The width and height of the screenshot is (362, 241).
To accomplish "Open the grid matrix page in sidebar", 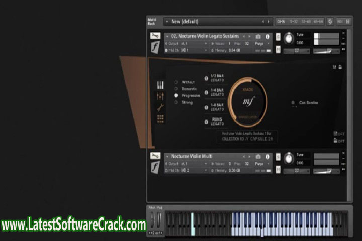I will tap(160, 119).
